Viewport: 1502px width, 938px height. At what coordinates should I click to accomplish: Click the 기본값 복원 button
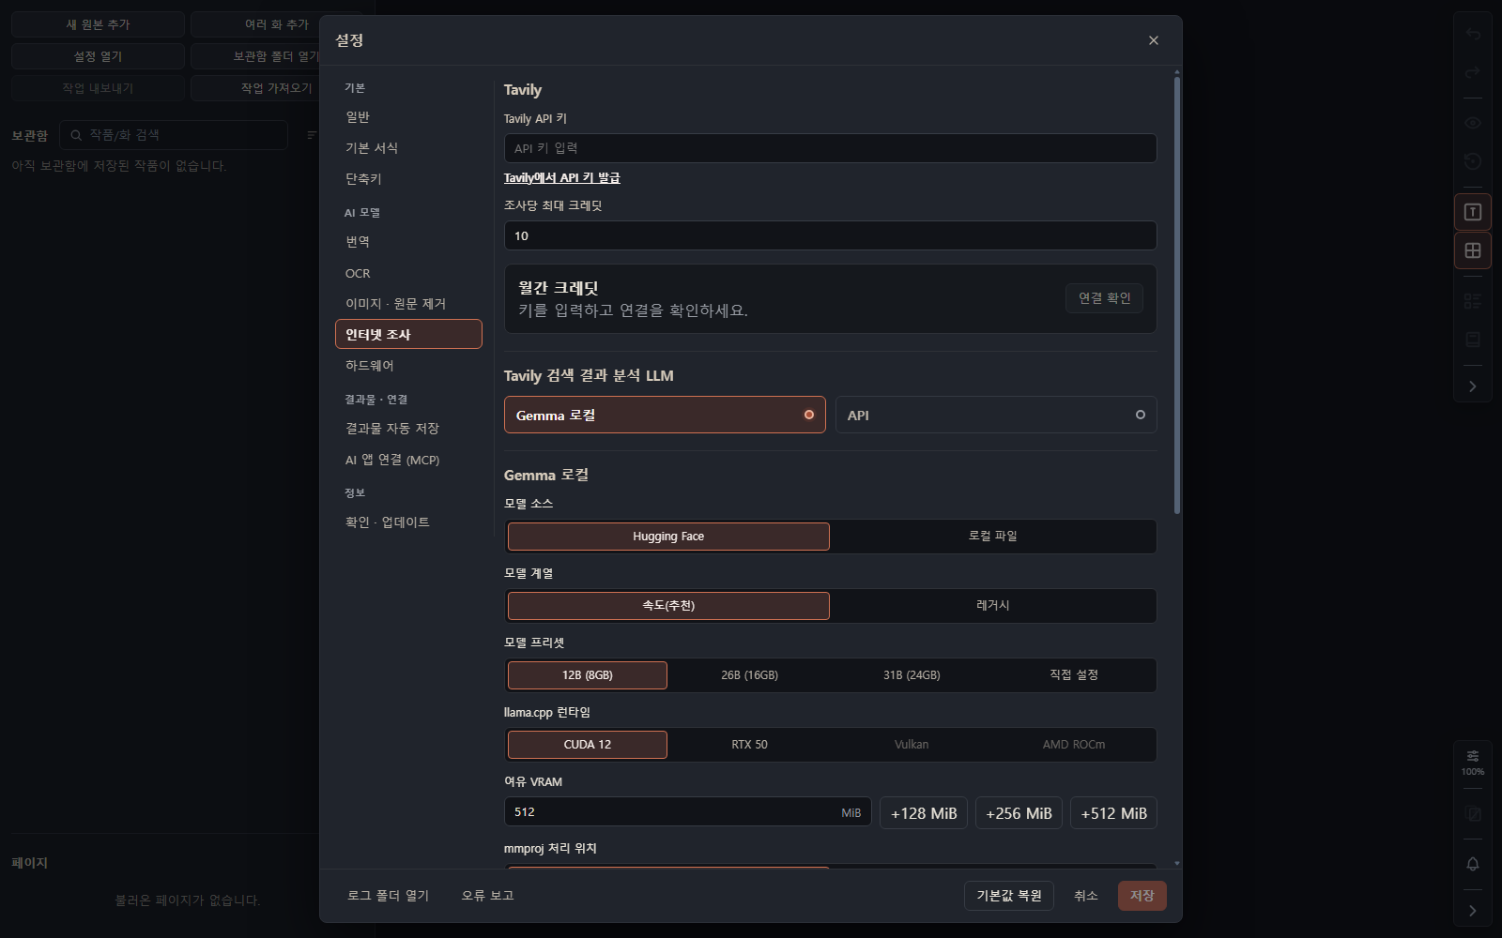[x=1009, y=896]
